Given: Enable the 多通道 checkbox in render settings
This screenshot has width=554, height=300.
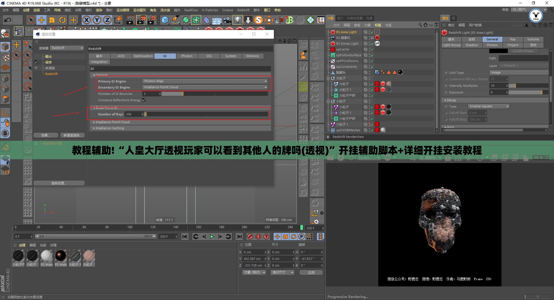Looking at the screenshot, I should [x=36, y=68].
